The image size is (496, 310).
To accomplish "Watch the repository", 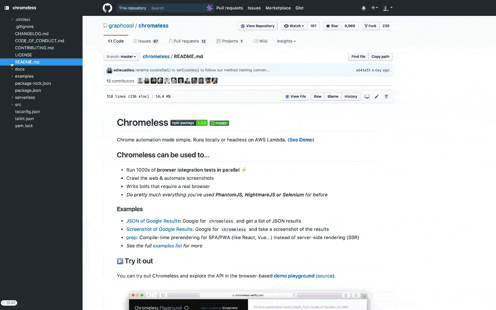I will 293,26.
